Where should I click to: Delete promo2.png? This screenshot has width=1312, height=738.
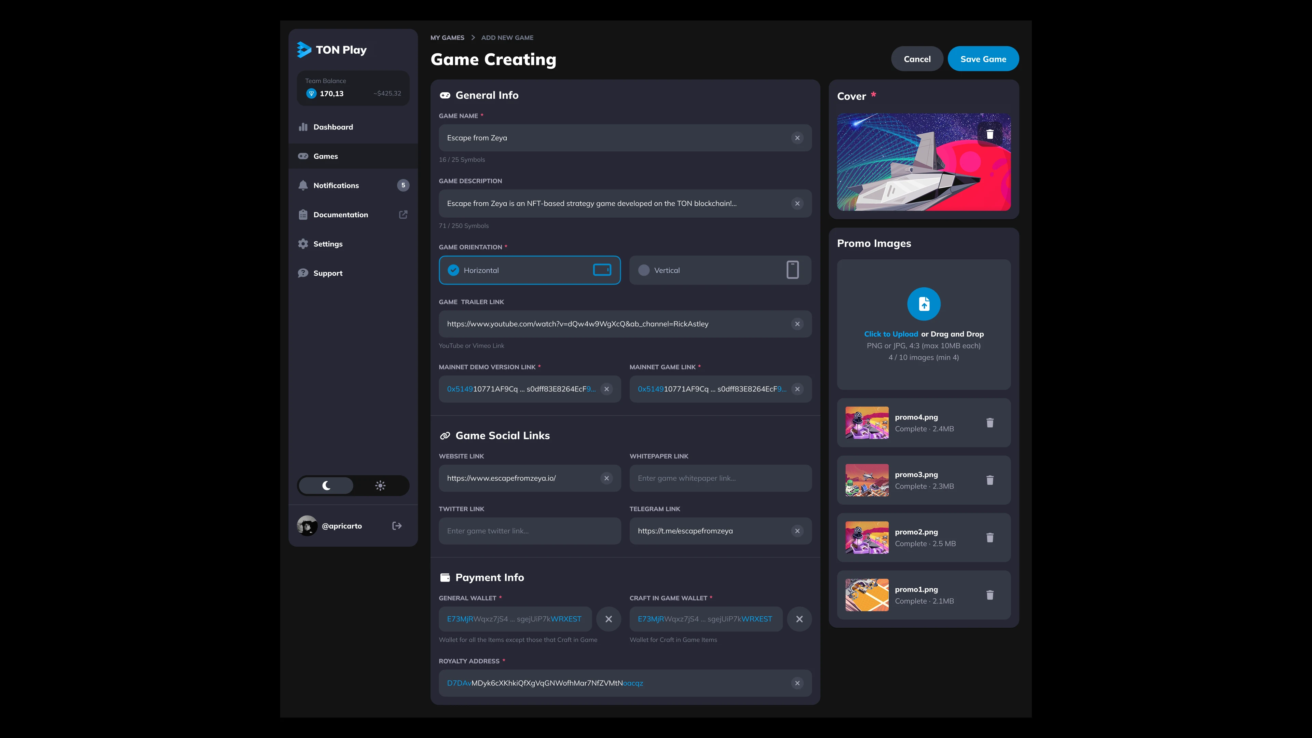(x=989, y=537)
